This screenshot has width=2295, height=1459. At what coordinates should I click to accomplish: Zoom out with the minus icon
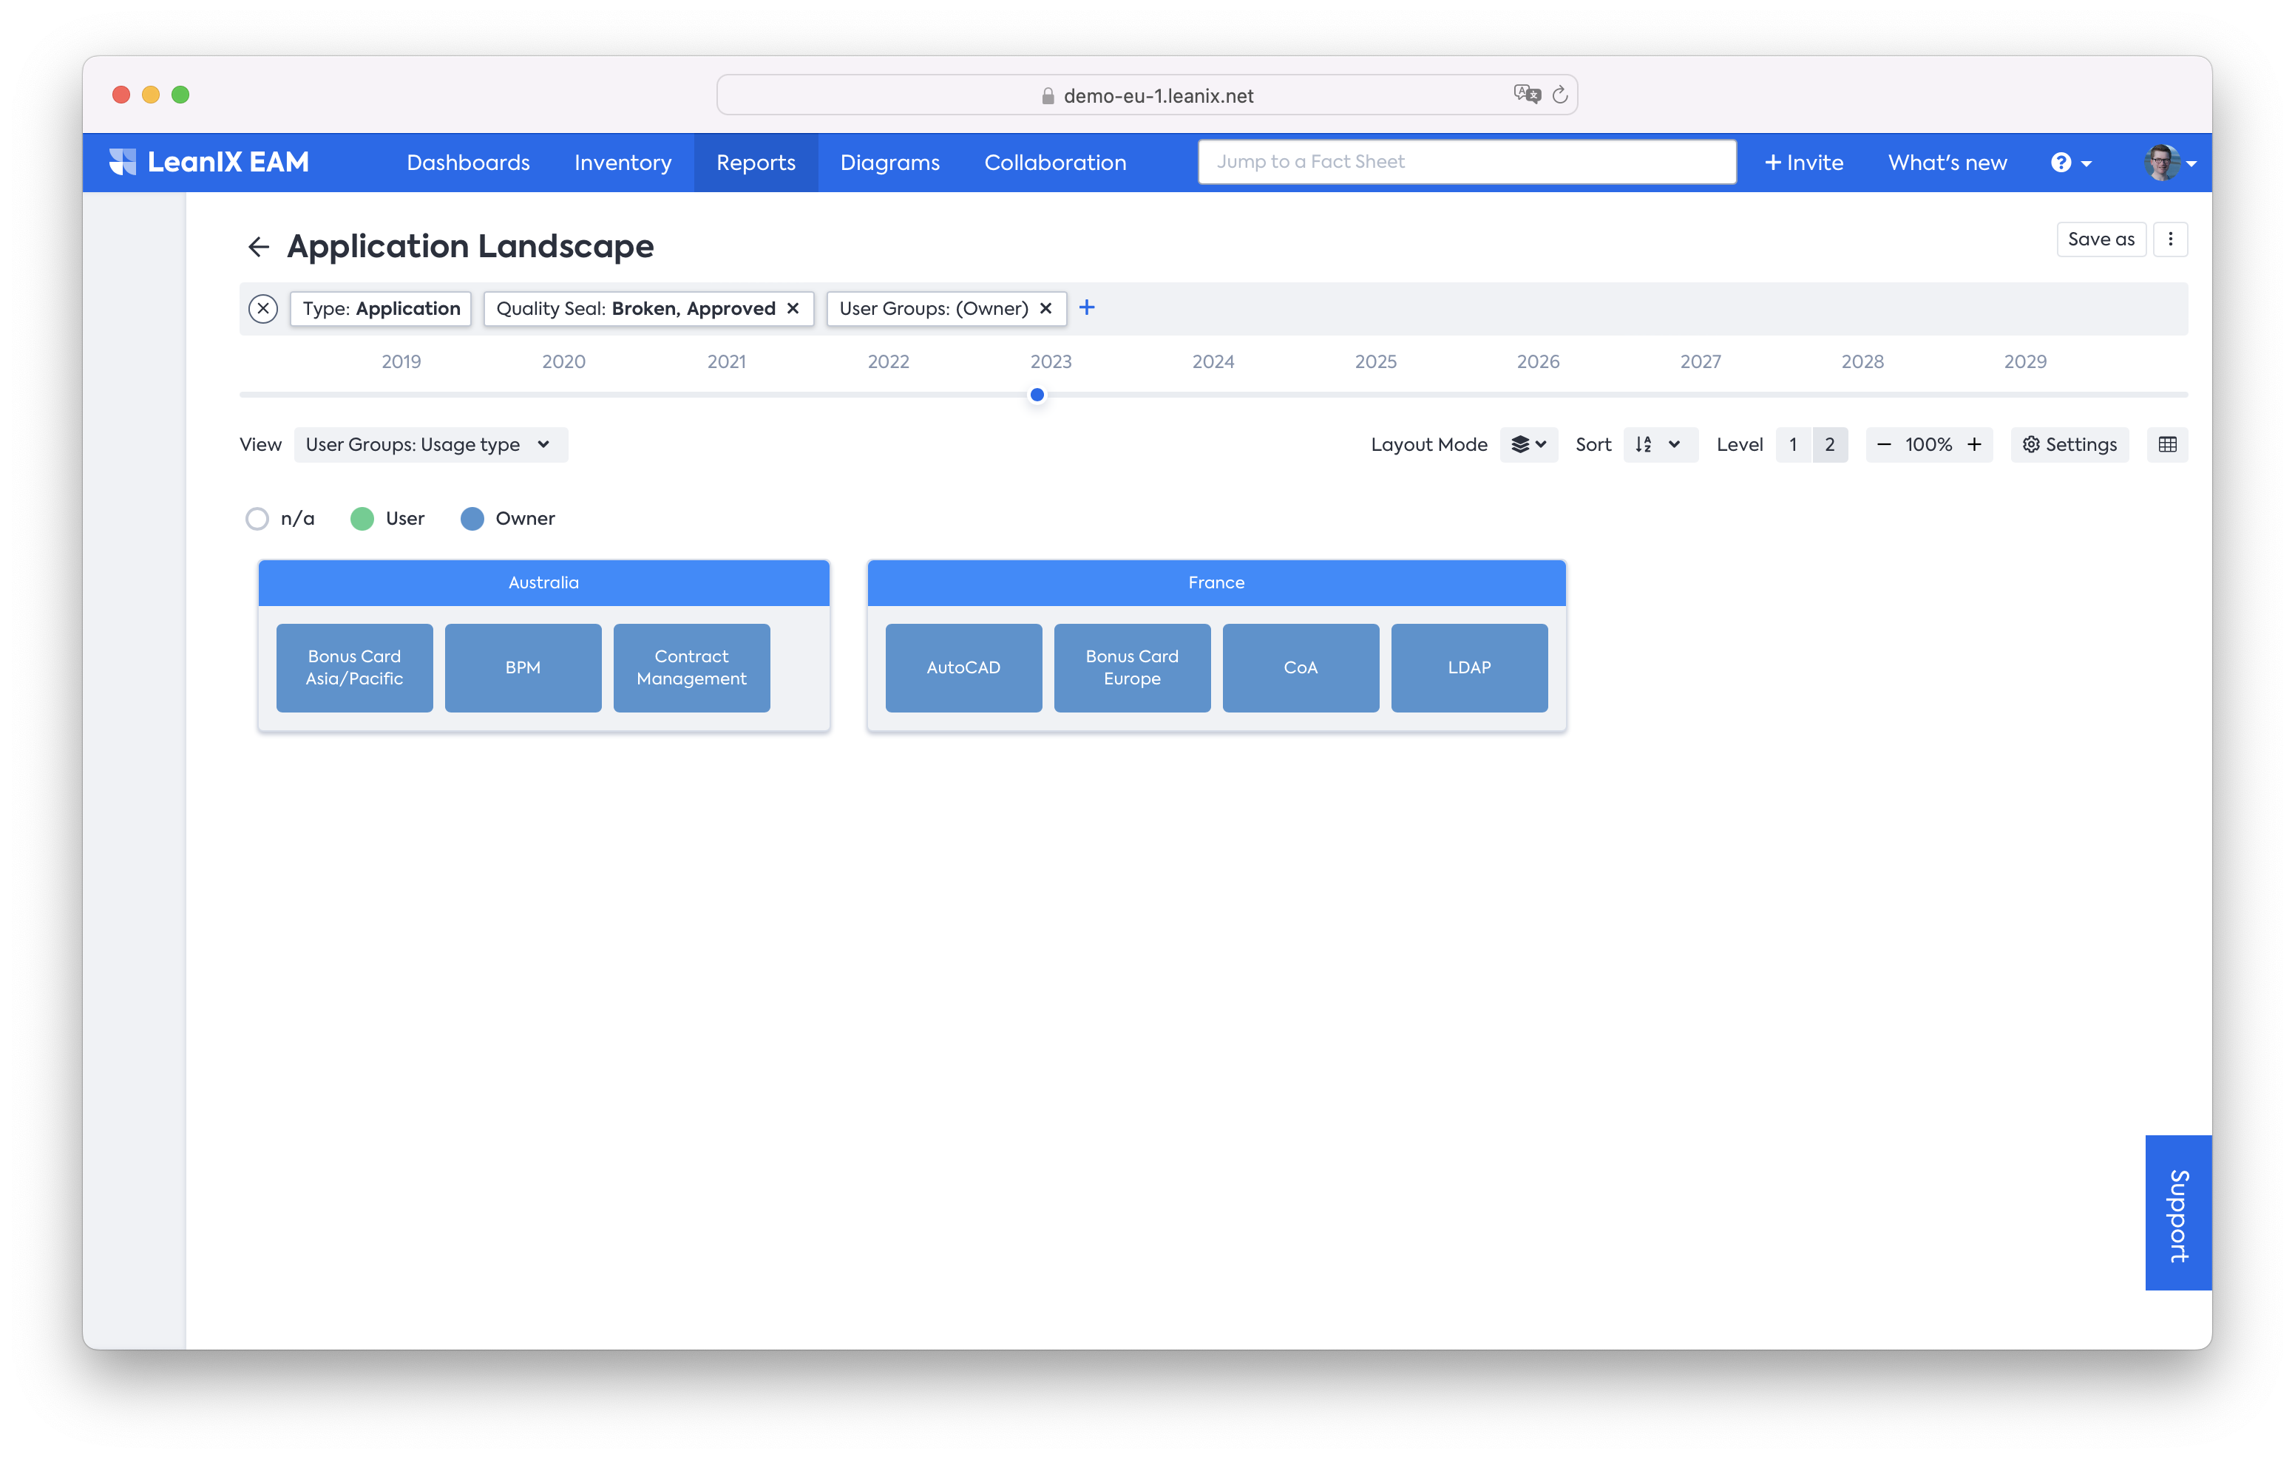tap(1883, 445)
